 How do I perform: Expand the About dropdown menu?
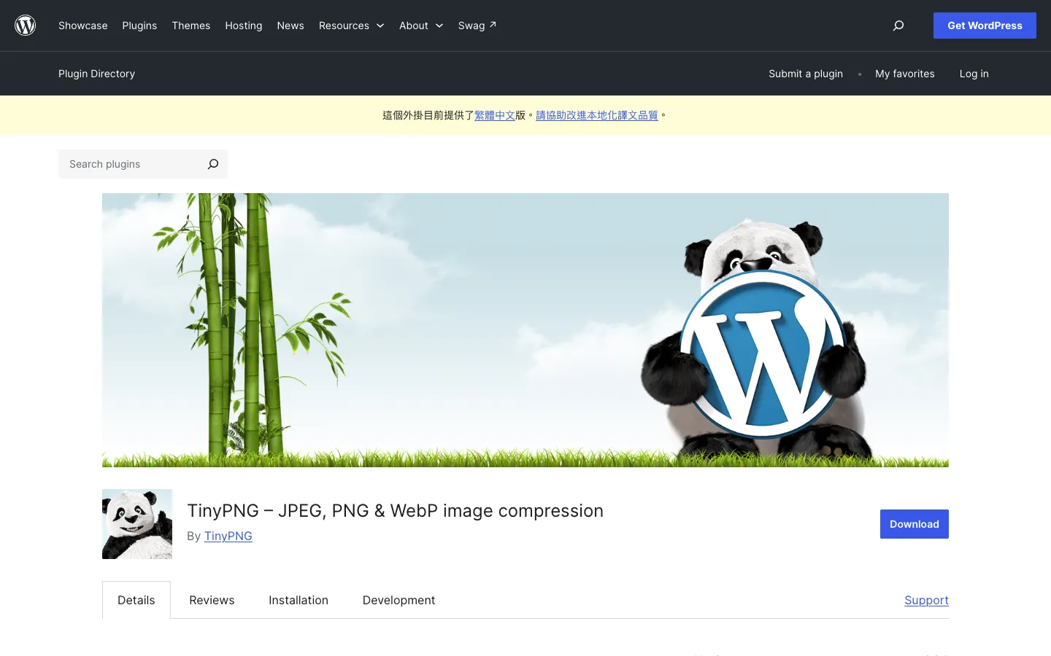click(x=421, y=26)
